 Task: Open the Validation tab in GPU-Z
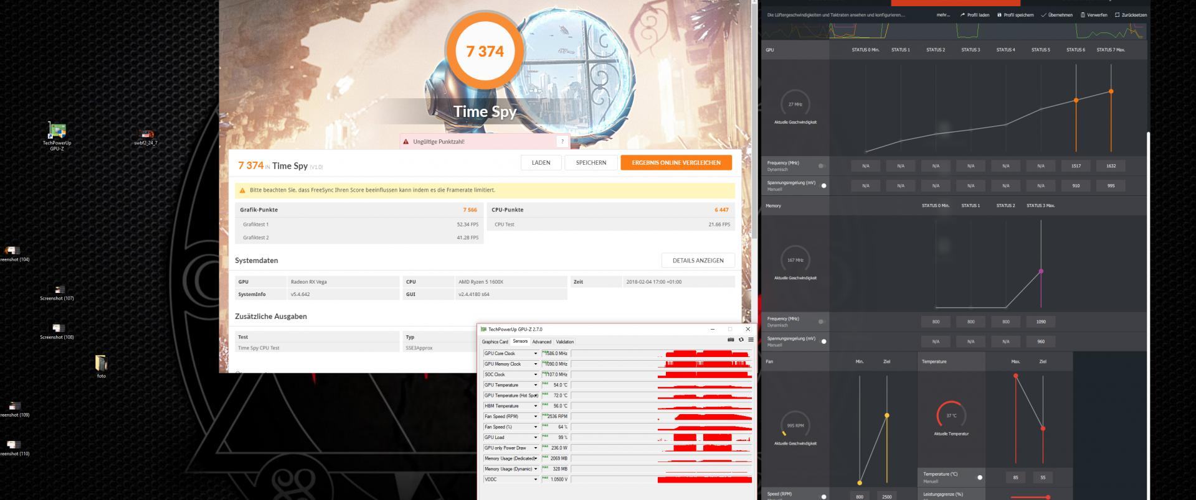click(564, 342)
